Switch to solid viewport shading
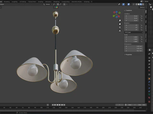Viewport: 153px width, 114px height. [139, 4]
